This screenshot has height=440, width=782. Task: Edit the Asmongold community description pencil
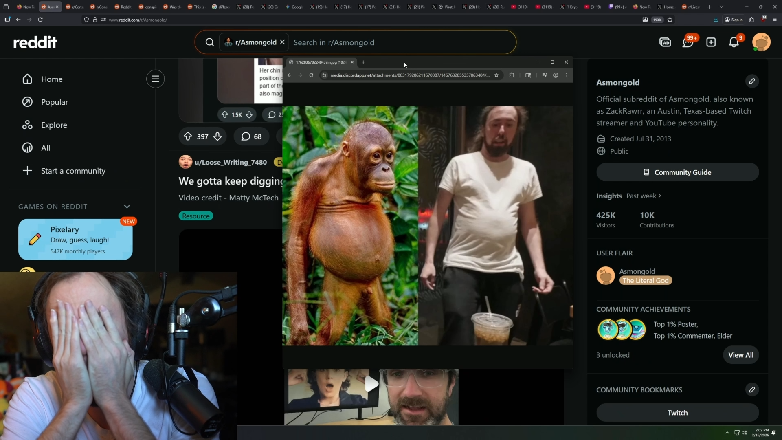[x=752, y=81]
